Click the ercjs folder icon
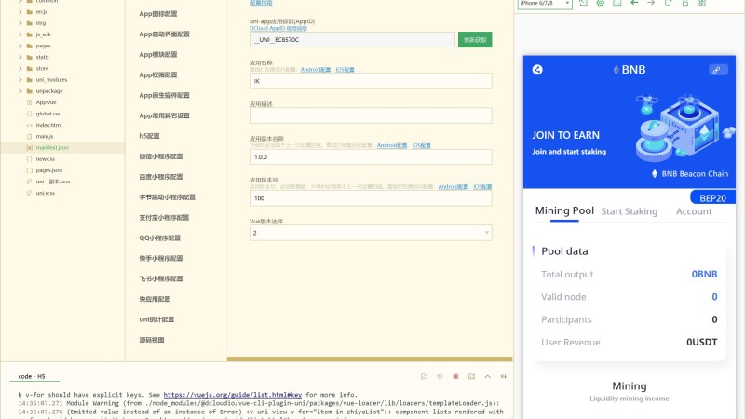 (x=30, y=12)
